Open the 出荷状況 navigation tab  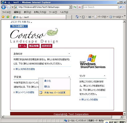(x=46, y=46)
